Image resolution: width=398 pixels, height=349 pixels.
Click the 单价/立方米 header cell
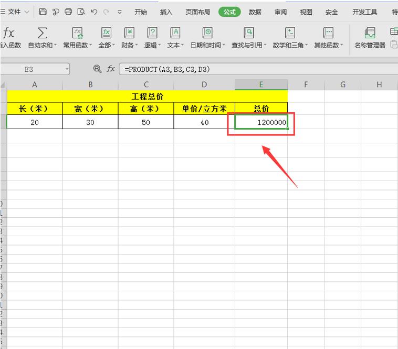[204, 109]
